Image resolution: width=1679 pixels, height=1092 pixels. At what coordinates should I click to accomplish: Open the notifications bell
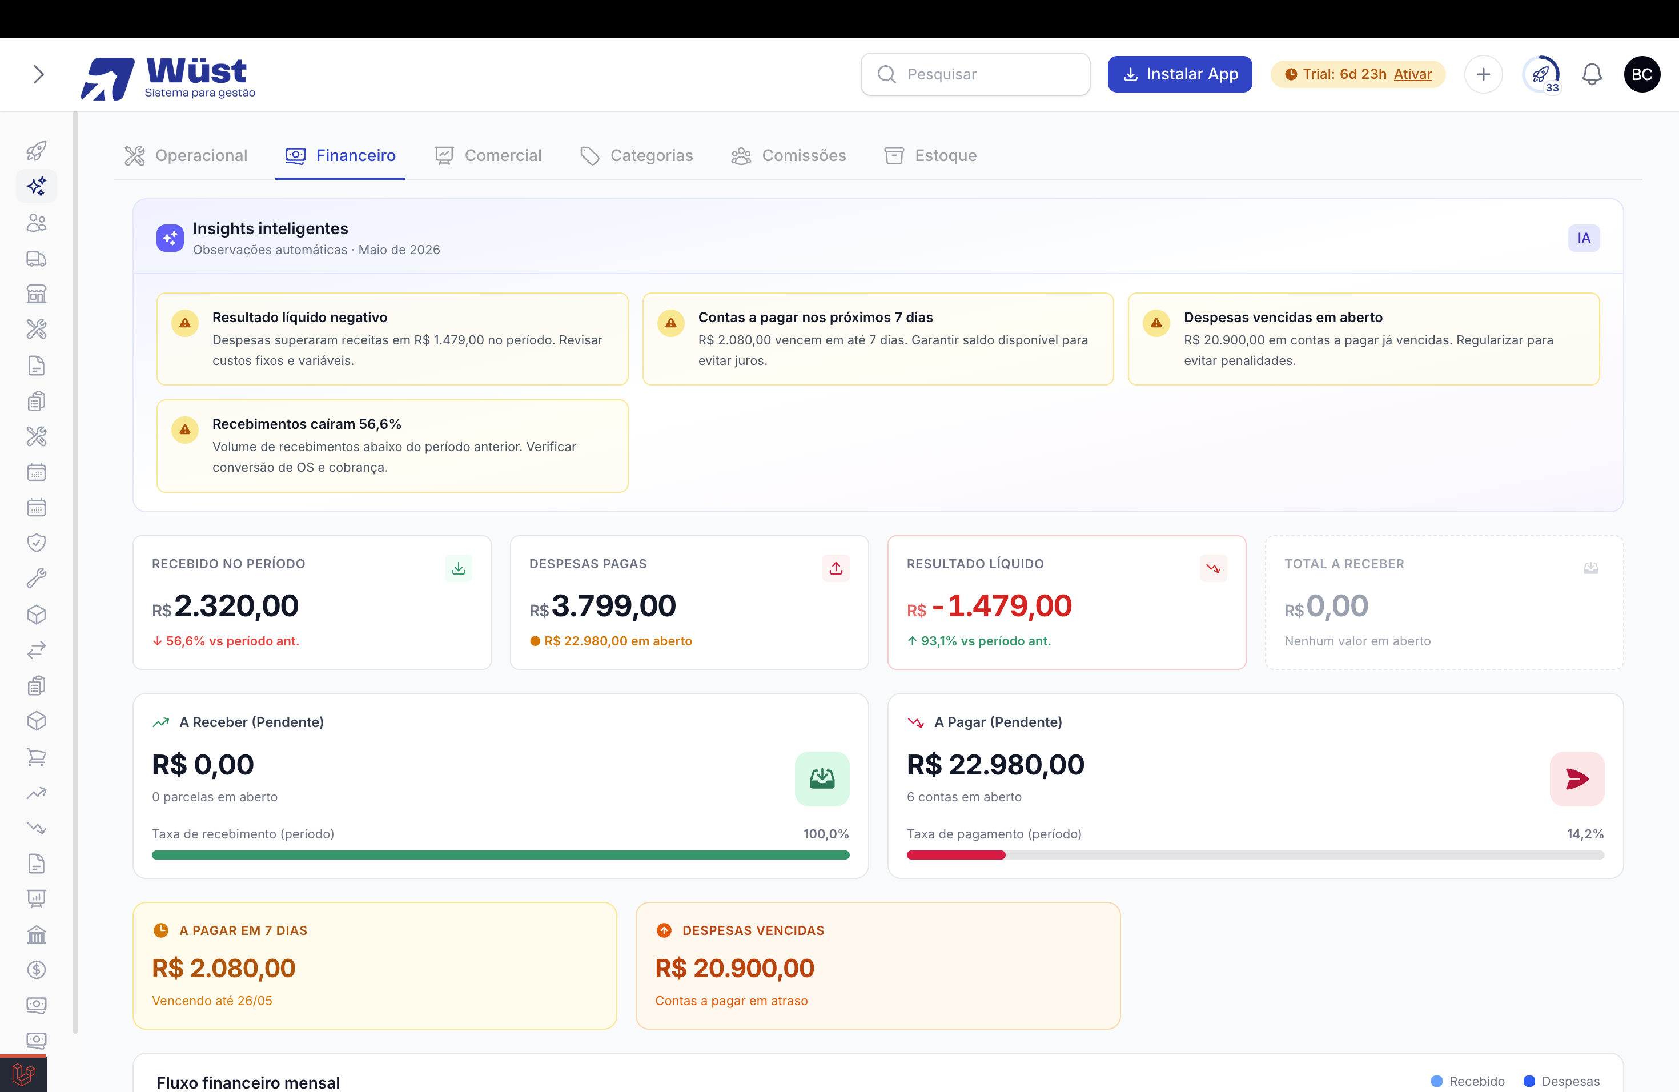pos(1592,74)
